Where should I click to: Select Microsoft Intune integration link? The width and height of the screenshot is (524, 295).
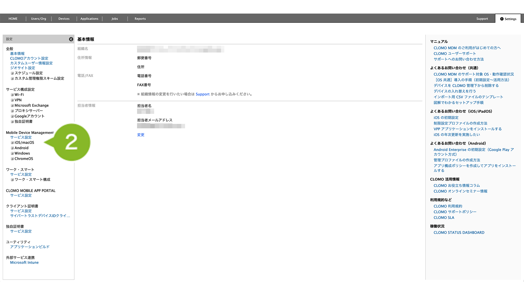click(x=24, y=263)
